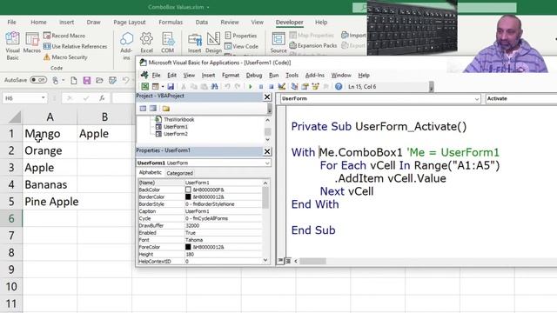Screen dimensions: 557x313
Task: Open the VBA Format menu
Action: [x=231, y=76]
